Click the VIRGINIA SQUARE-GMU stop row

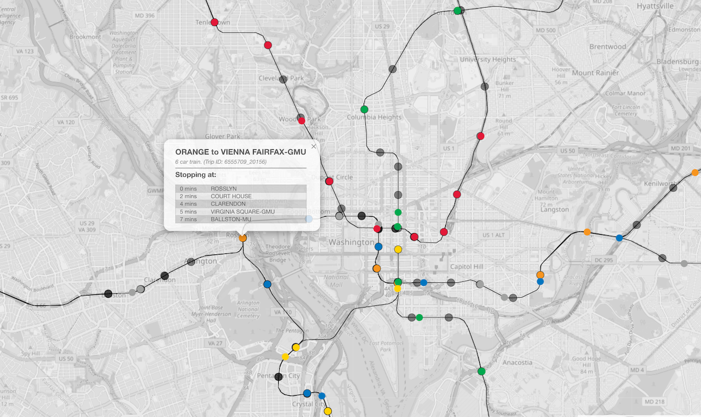click(x=240, y=212)
